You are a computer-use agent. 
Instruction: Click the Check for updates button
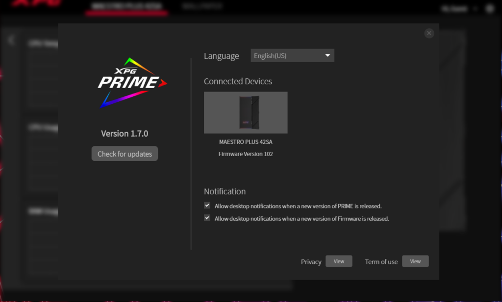(x=125, y=154)
